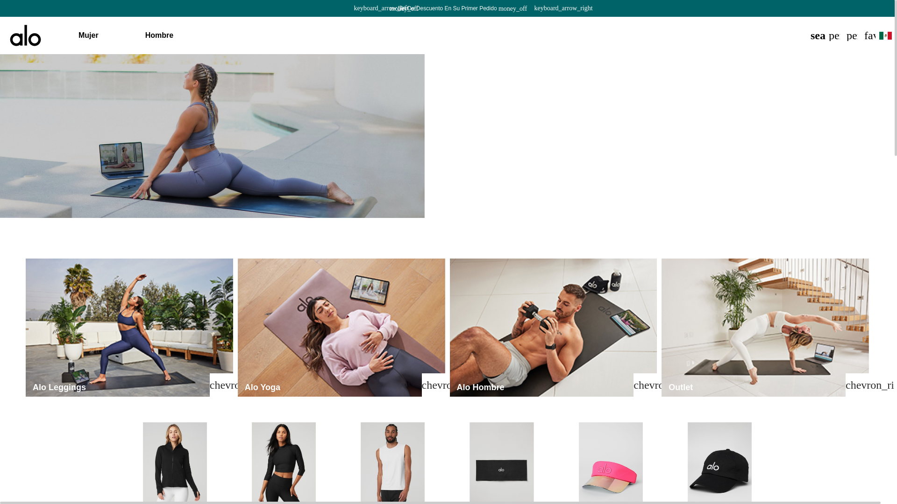View the pink Alo visor product

611,462
